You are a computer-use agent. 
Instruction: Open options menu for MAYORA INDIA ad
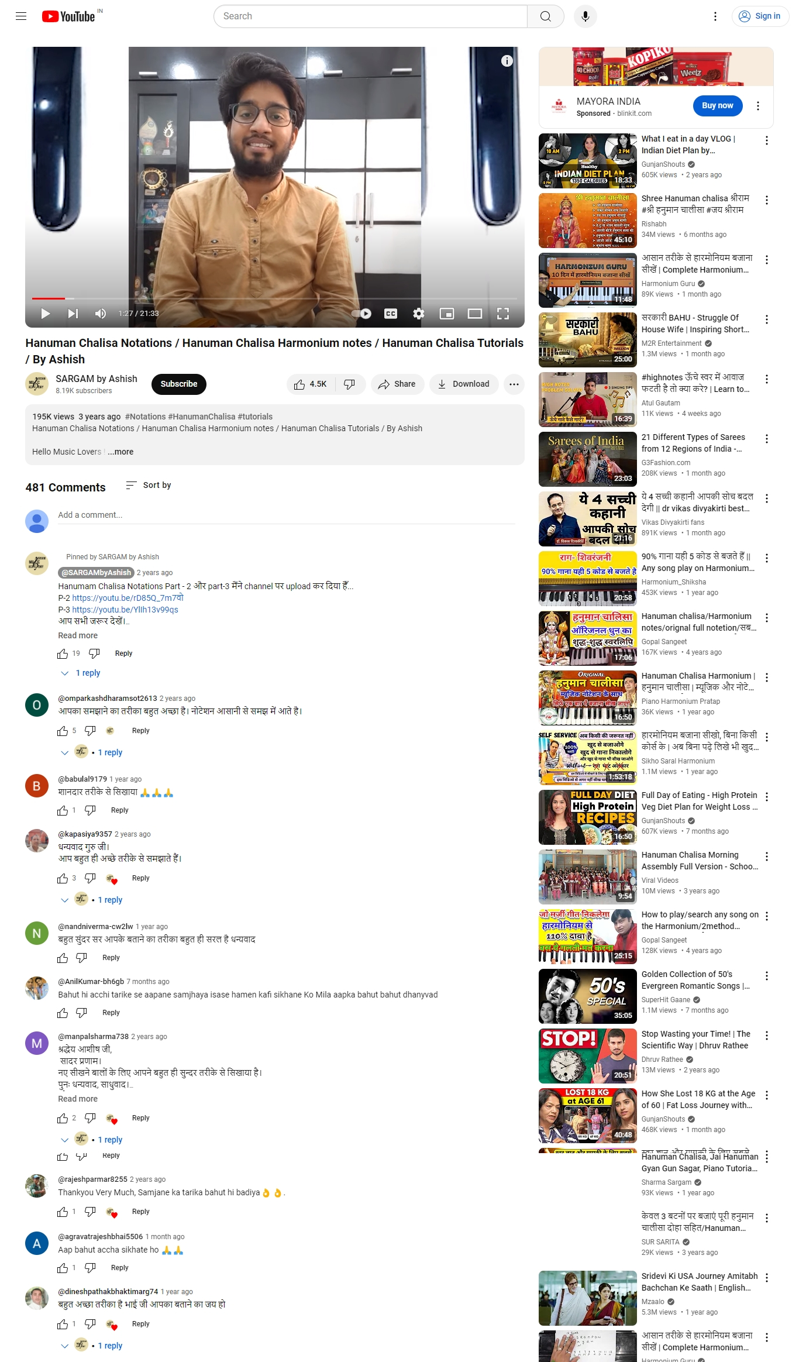coord(758,106)
